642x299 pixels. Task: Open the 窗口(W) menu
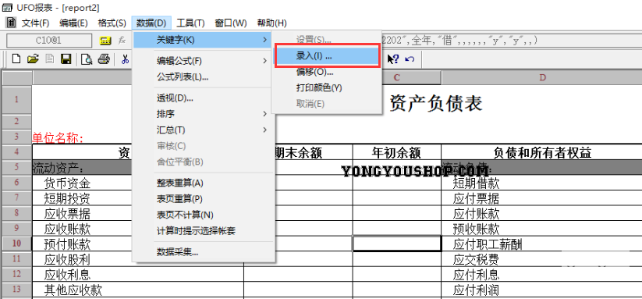point(231,23)
